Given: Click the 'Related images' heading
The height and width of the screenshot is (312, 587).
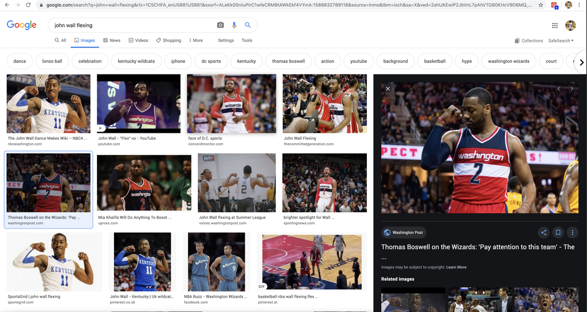Looking at the screenshot, I should pos(398,279).
